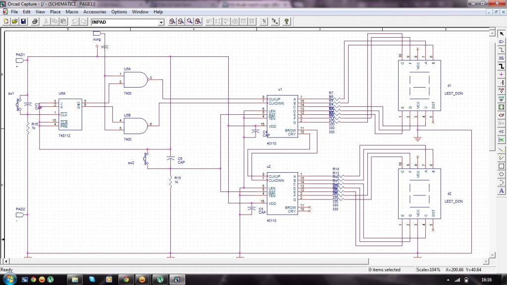This screenshot has width=507, height=285.
Task: Select the Place Text tool
Action: 502,190
